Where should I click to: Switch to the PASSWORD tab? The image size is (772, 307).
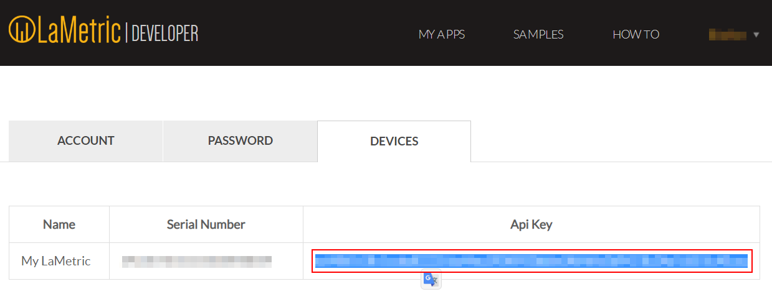pyautogui.click(x=241, y=141)
